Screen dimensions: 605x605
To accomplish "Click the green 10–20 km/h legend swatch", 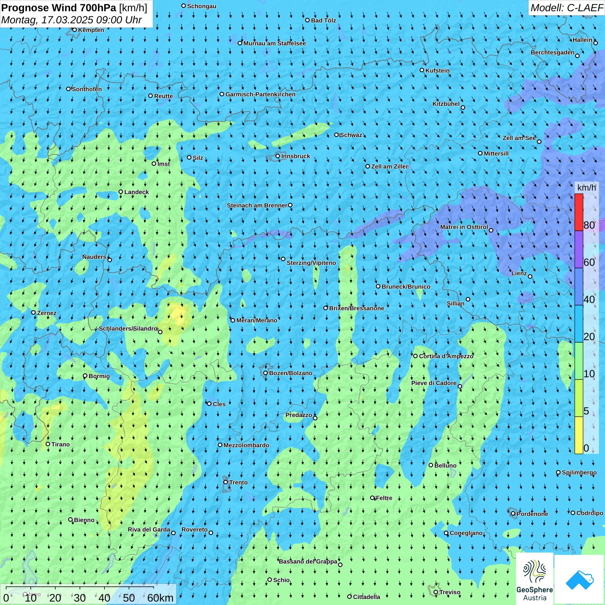I will [x=579, y=361].
